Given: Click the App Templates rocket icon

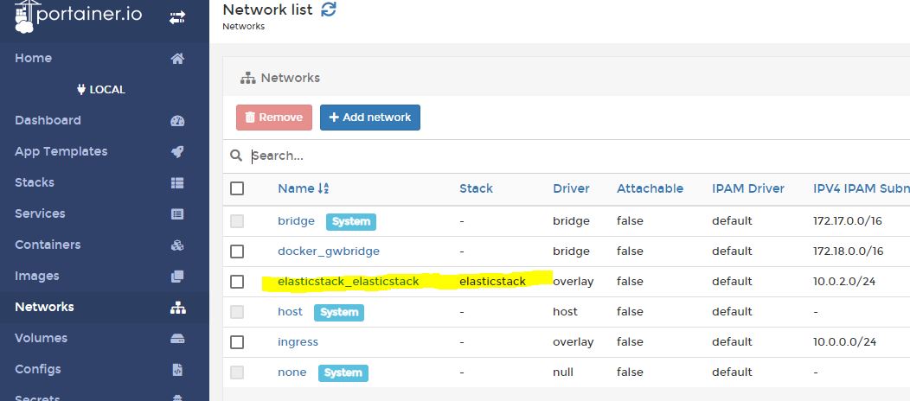Looking at the screenshot, I should [177, 152].
